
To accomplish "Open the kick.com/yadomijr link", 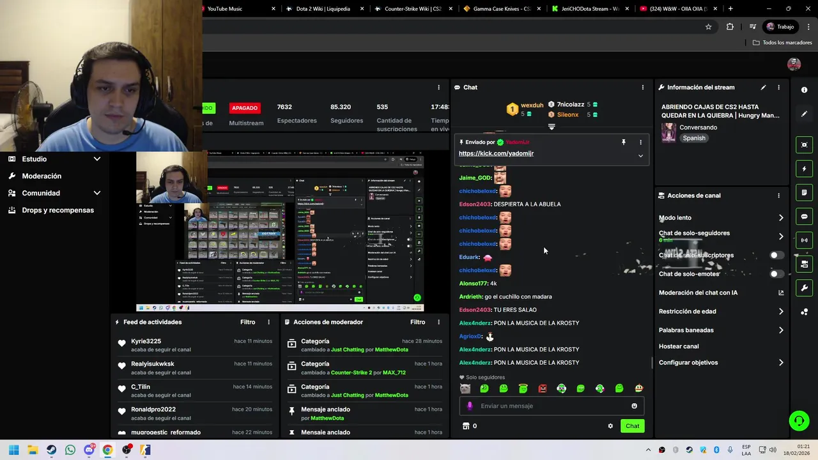I will click(x=496, y=153).
